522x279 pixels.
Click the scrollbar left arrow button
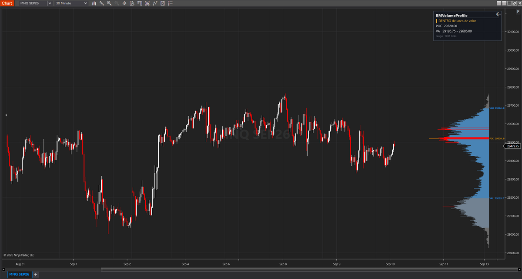pyautogui.click(x=3, y=269)
